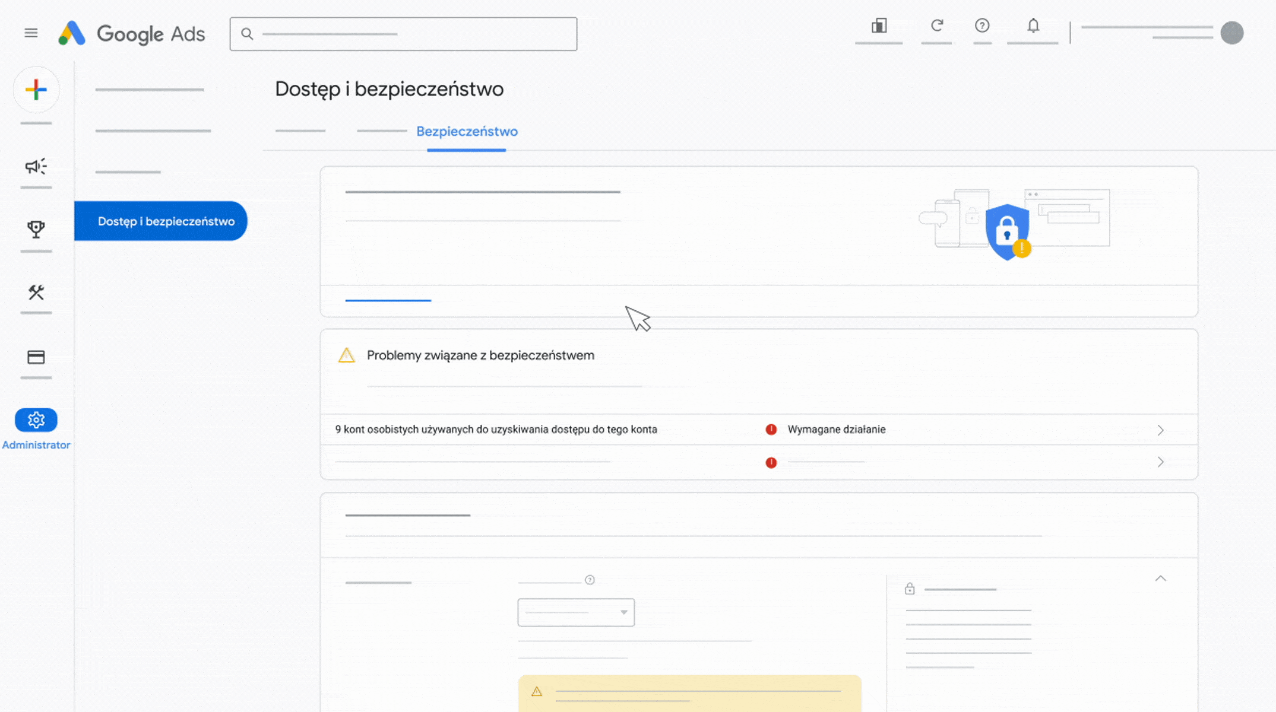This screenshot has height=712, width=1276.
Task: Open Goals trophy icon in sidebar
Action: coord(36,230)
